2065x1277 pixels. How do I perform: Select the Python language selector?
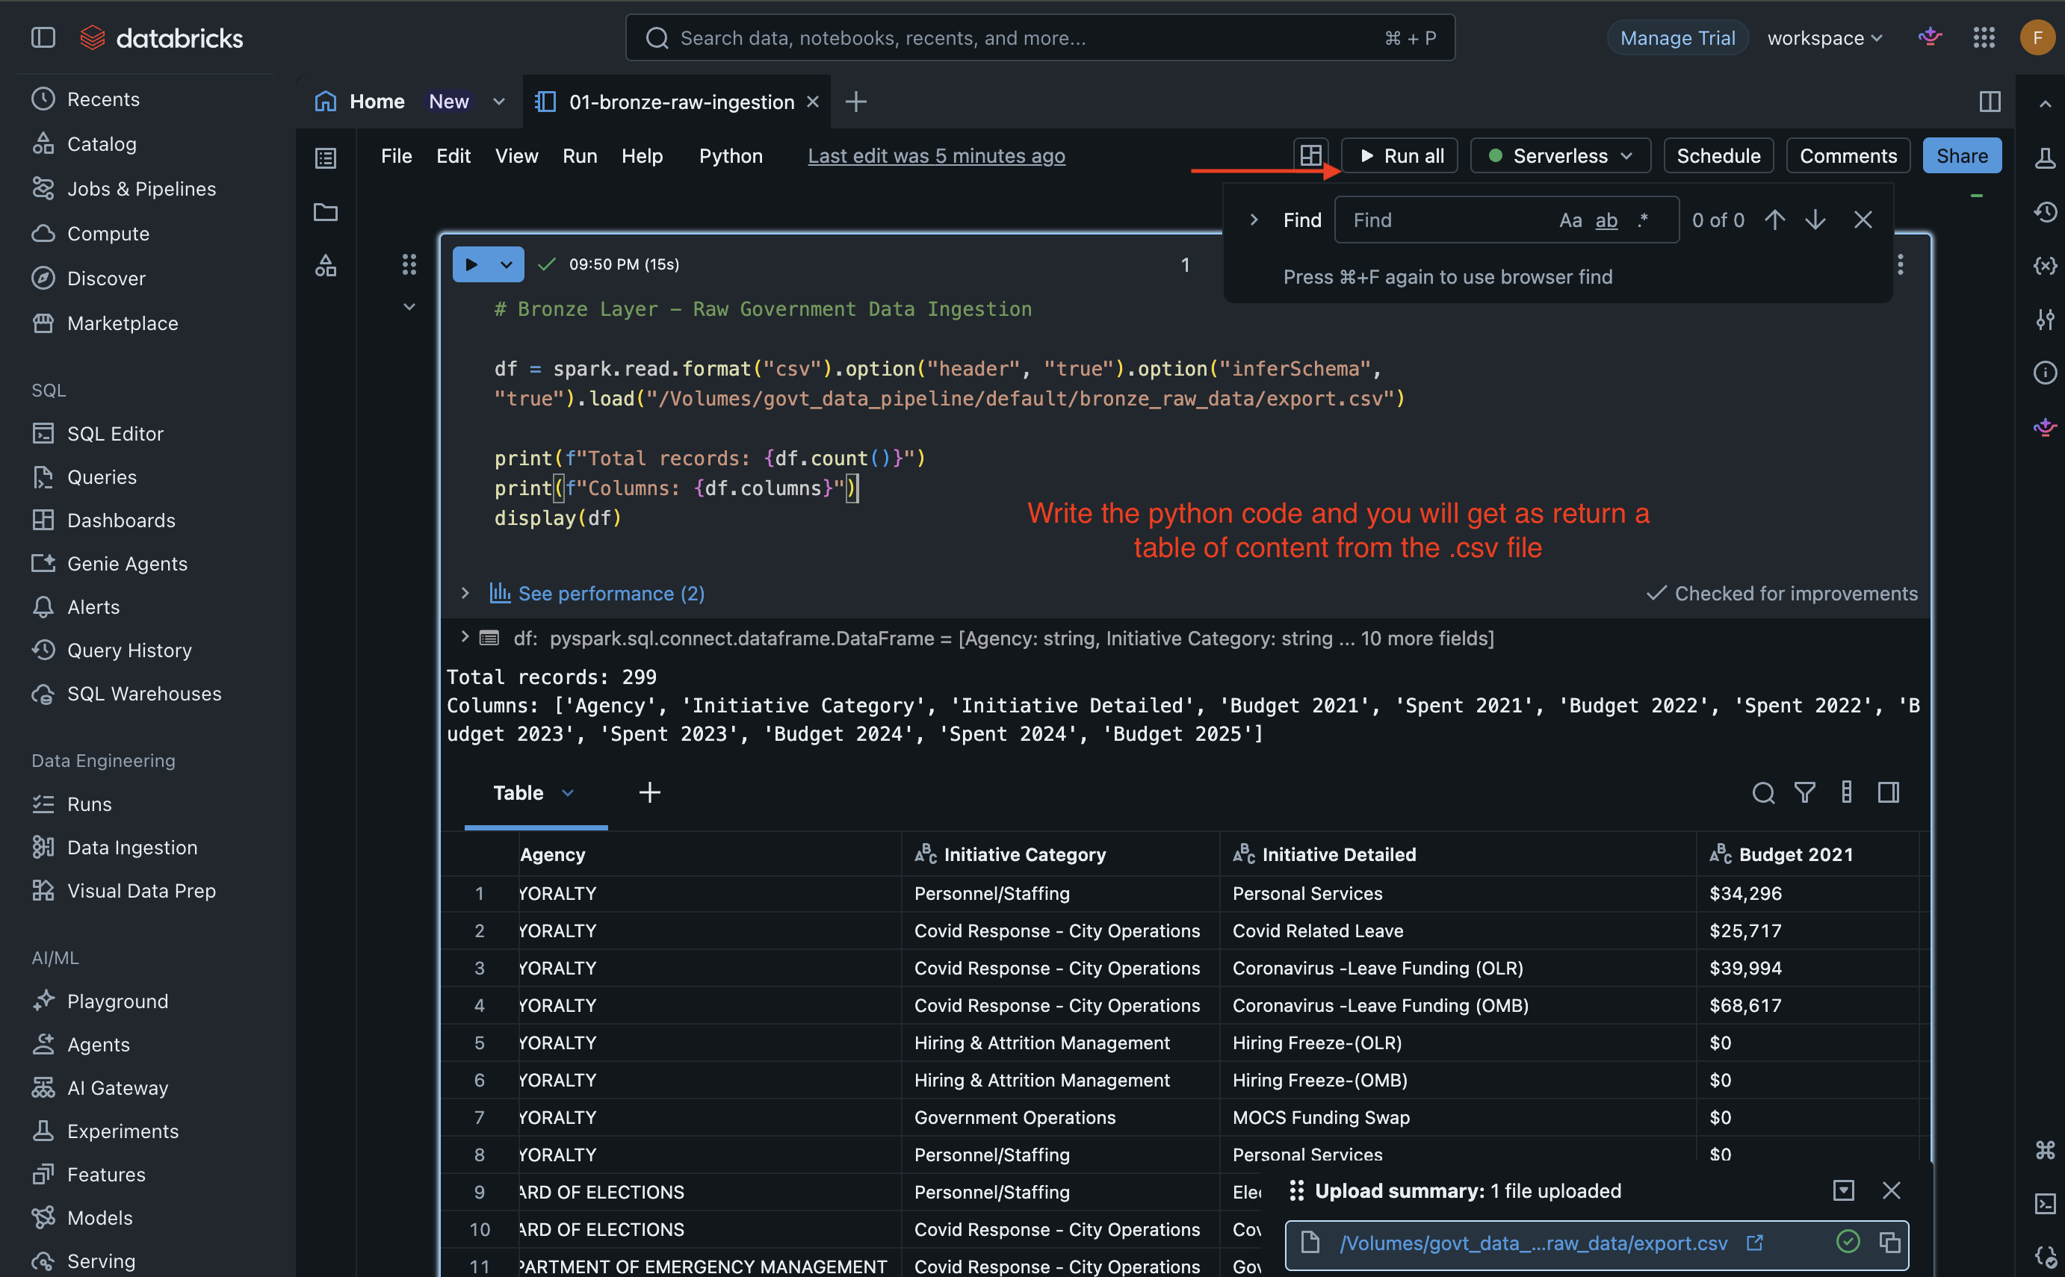[x=731, y=156]
